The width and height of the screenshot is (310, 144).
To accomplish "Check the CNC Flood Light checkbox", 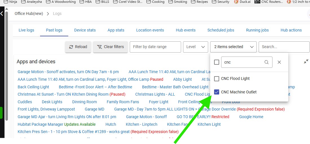I will tap(217, 78).
